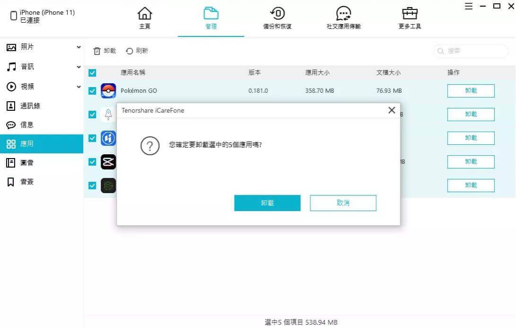
Task: Expand the 音訊 audio category
Action: pyautogui.click(x=79, y=67)
